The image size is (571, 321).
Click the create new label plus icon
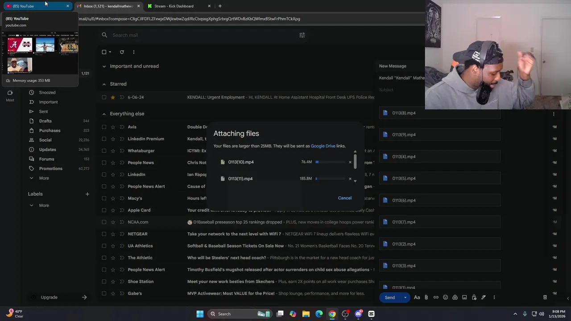tap(87, 194)
